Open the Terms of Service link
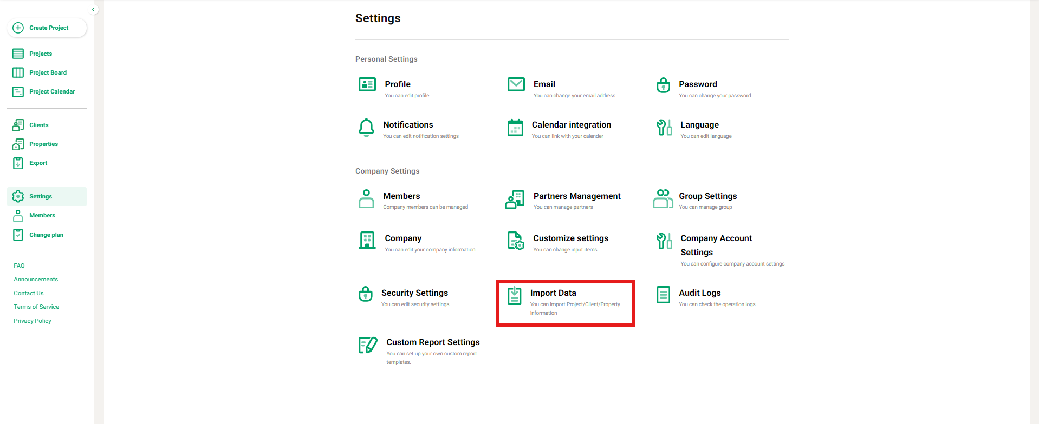 [36, 307]
